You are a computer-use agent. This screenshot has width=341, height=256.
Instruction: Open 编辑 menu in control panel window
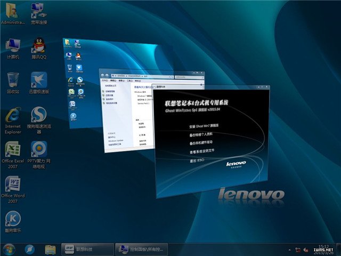coord(113,81)
